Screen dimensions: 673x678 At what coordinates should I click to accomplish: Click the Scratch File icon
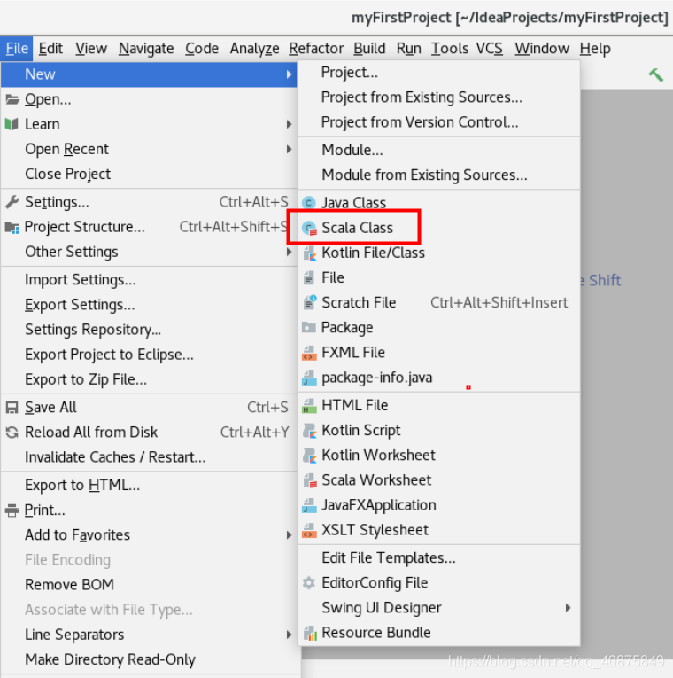[x=309, y=303]
